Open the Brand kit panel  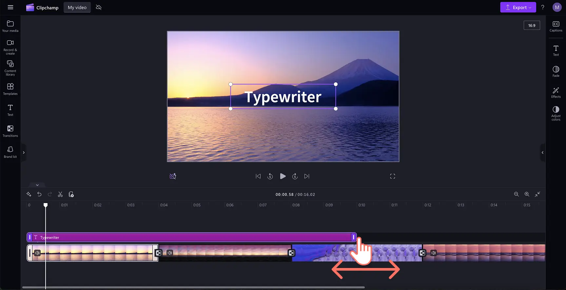pos(10,152)
